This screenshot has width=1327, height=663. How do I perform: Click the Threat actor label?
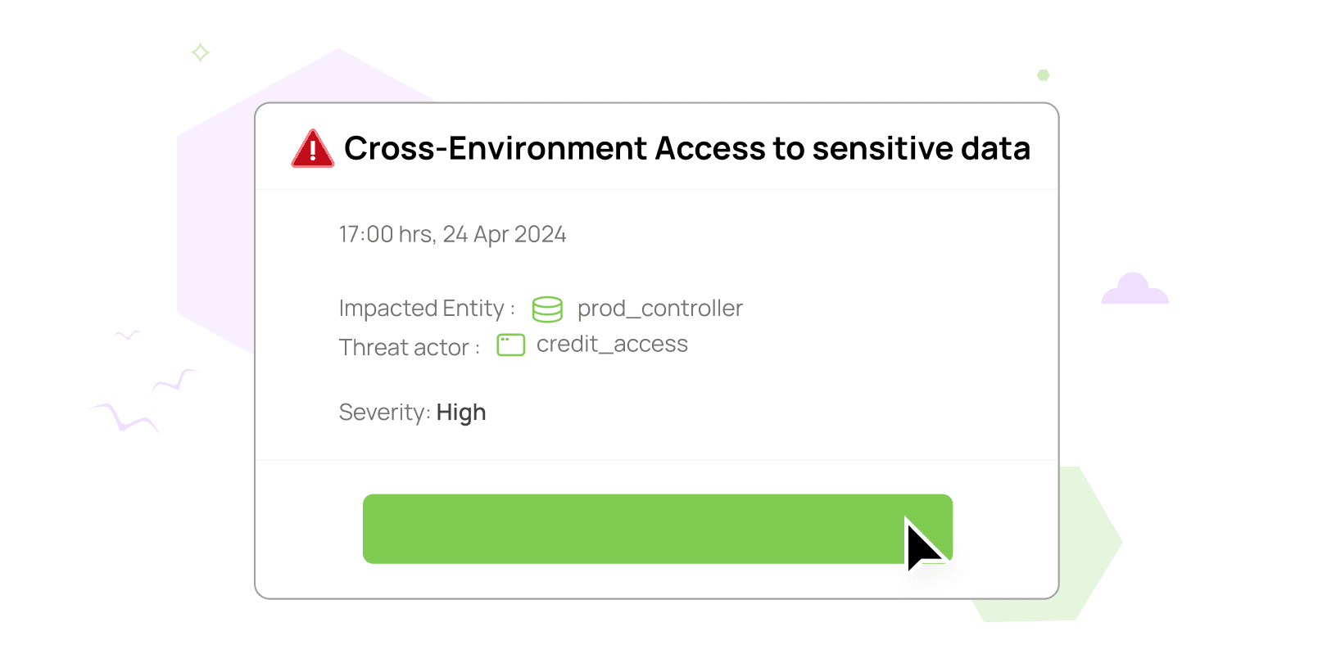click(404, 348)
